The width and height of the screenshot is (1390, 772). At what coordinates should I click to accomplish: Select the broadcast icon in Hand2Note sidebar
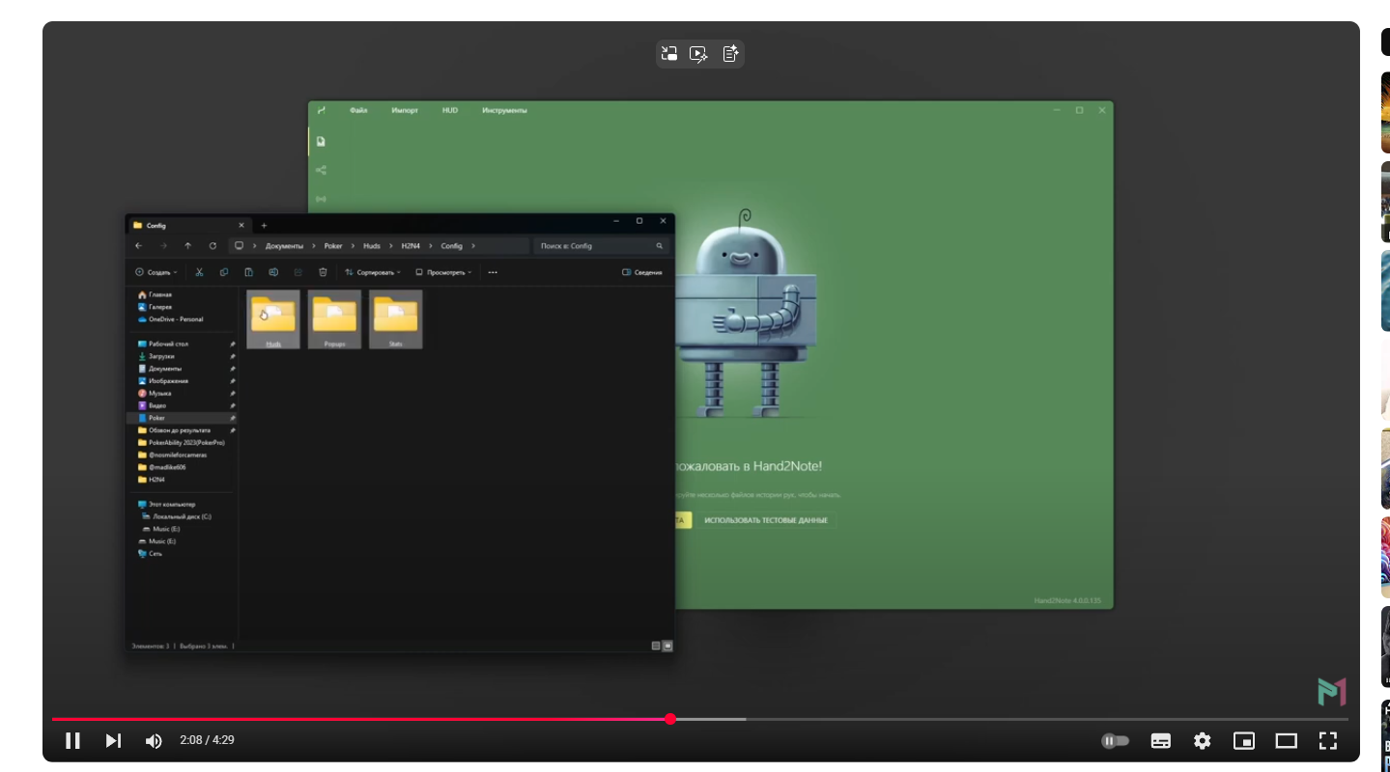tap(321, 199)
